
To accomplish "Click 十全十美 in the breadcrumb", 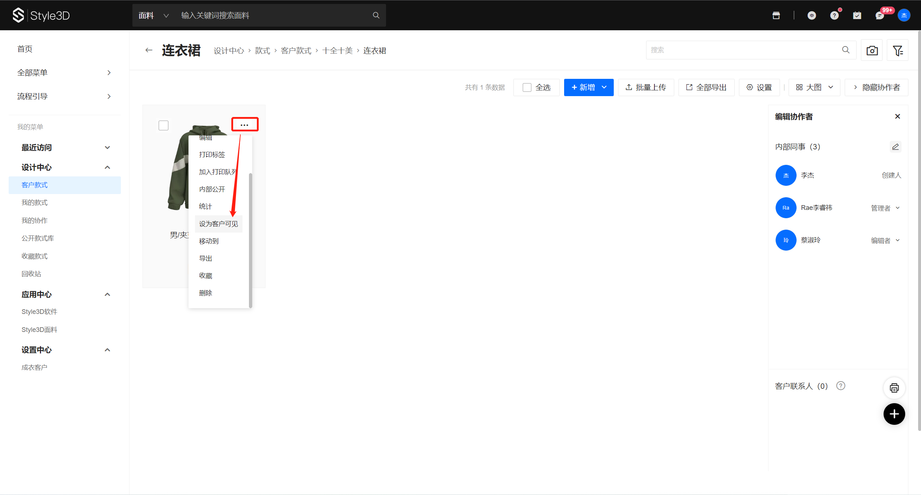I will [337, 51].
